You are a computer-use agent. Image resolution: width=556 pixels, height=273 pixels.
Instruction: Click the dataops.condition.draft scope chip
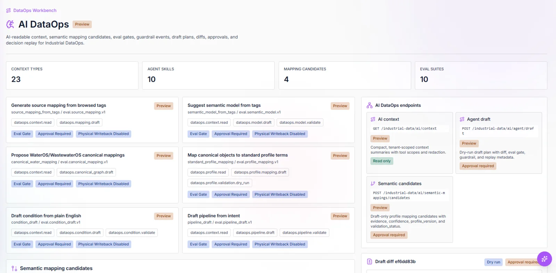coord(80,233)
